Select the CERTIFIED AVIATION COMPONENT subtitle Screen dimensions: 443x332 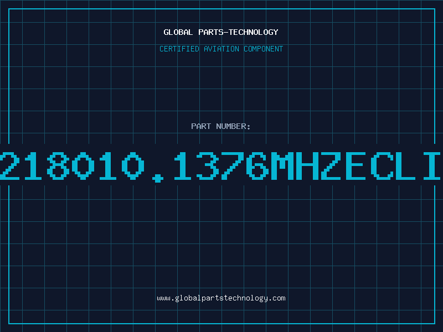pos(221,49)
